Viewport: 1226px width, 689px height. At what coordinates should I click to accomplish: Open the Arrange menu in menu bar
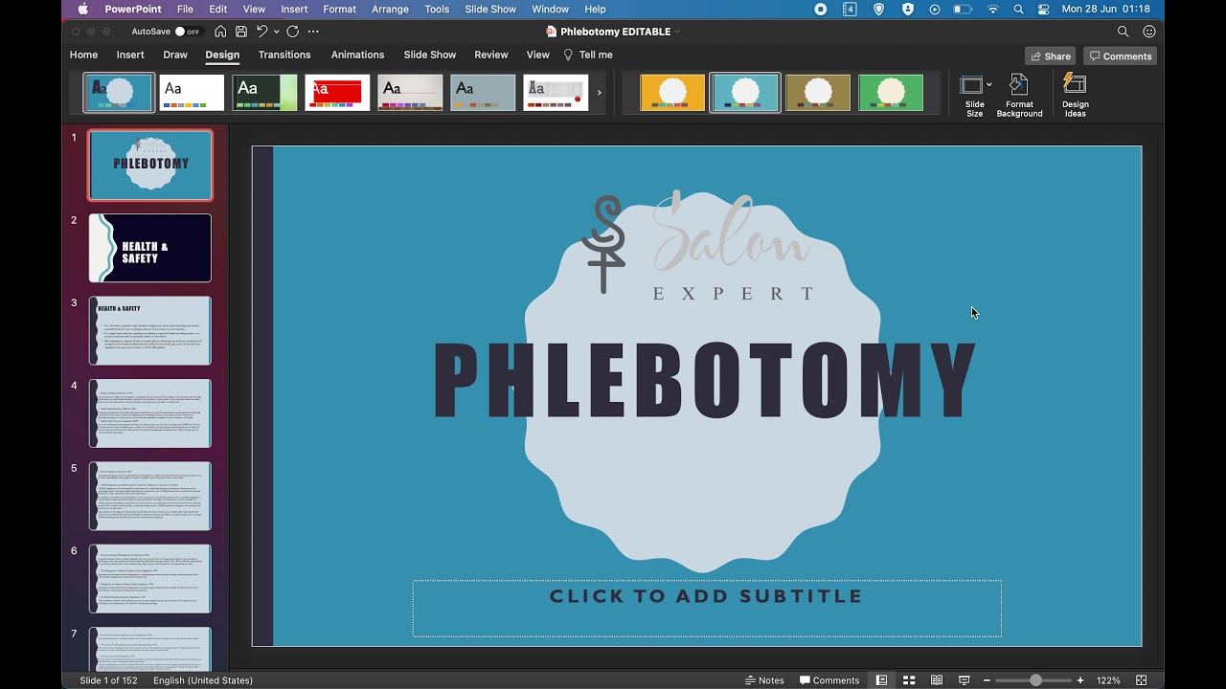[x=390, y=9]
